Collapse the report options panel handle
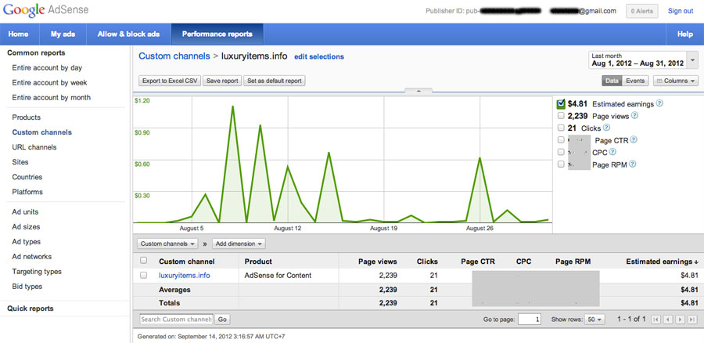Viewport: 704px width, 343px height. coord(418,91)
